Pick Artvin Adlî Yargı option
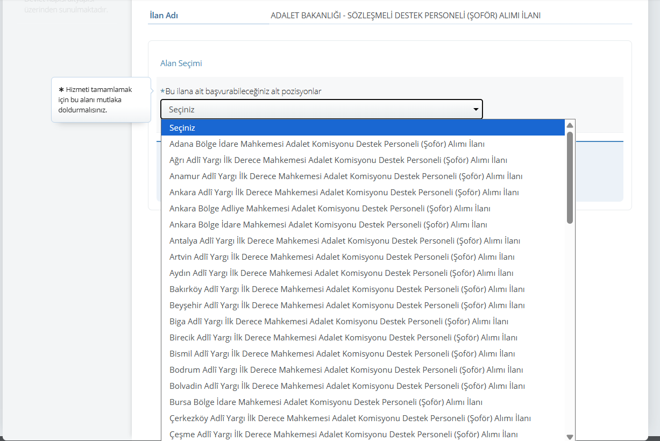Screen dimensions: 660x441 (363, 257)
